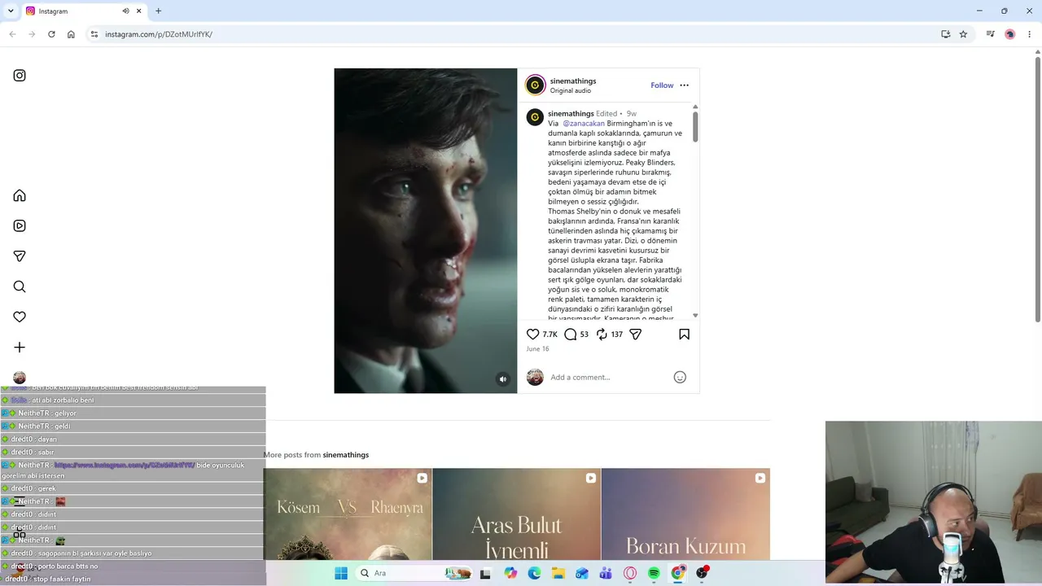
Task: Open your profile avatar in Instagram sidebar
Action: 20,378
